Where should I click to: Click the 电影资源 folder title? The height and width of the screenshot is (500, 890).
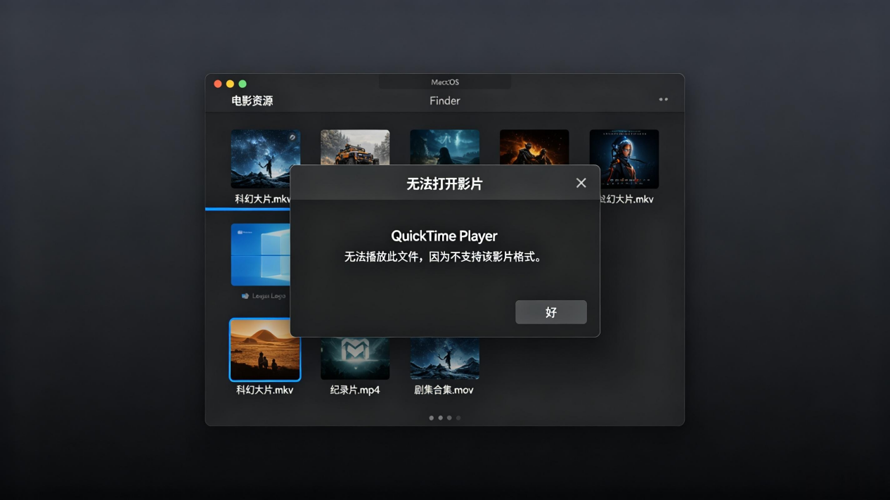252,101
